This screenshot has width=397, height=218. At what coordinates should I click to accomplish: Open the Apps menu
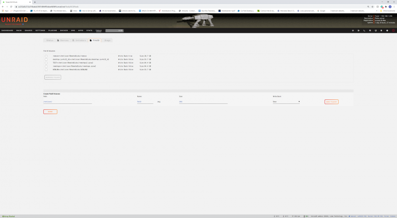click(81, 31)
